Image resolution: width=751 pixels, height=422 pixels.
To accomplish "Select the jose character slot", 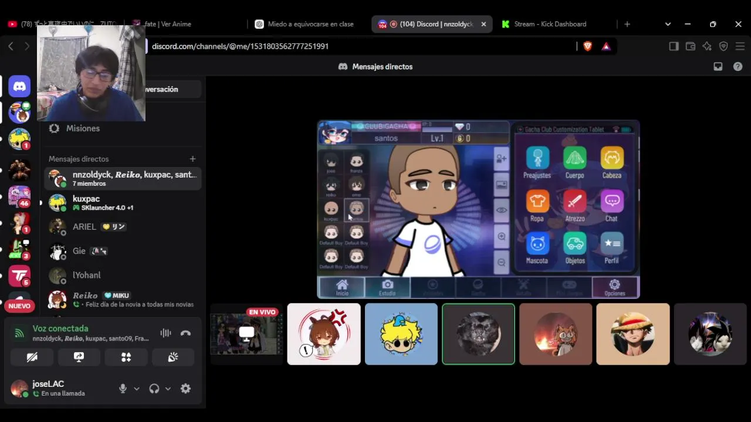I will coord(331,162).
